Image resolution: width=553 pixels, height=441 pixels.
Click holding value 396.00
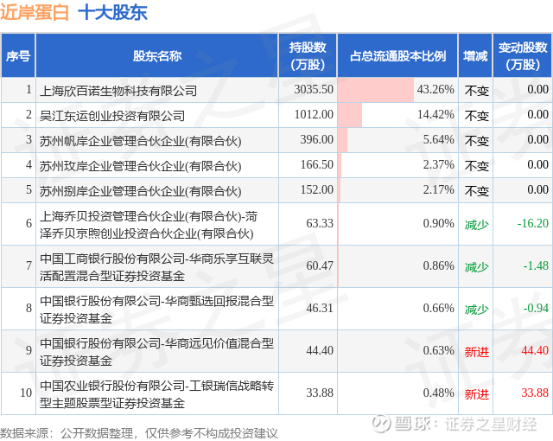pyautogui.click(x=317, y=139)
